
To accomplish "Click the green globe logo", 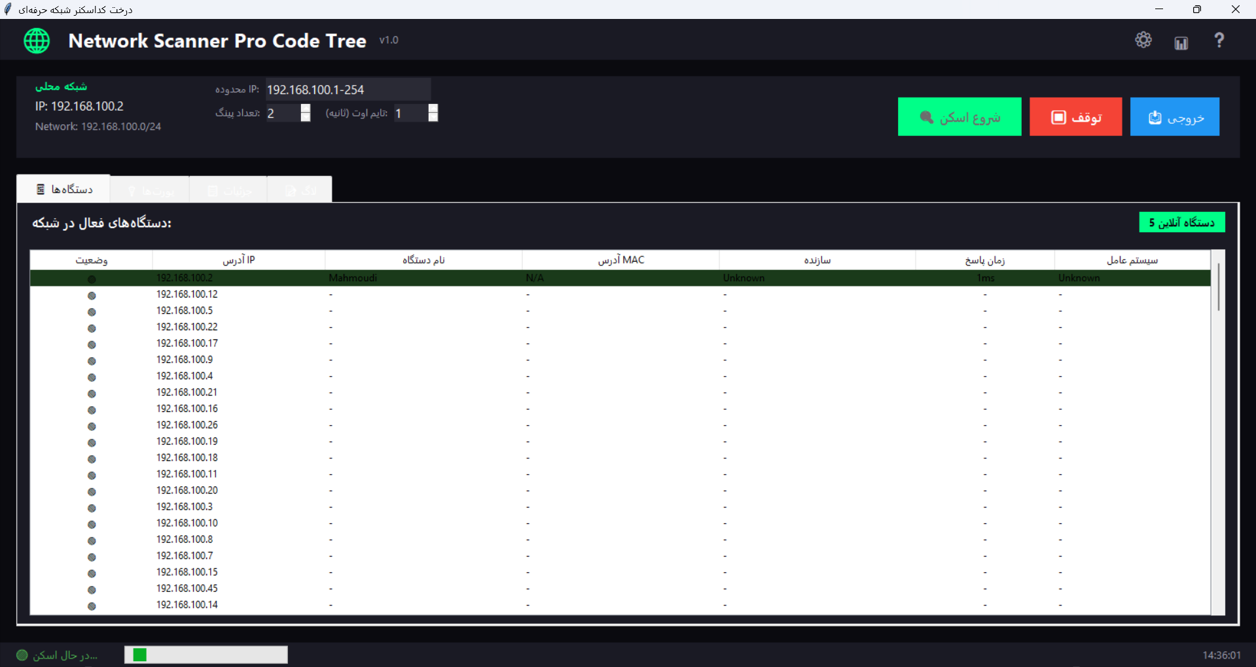I will (x=37, y=41).
